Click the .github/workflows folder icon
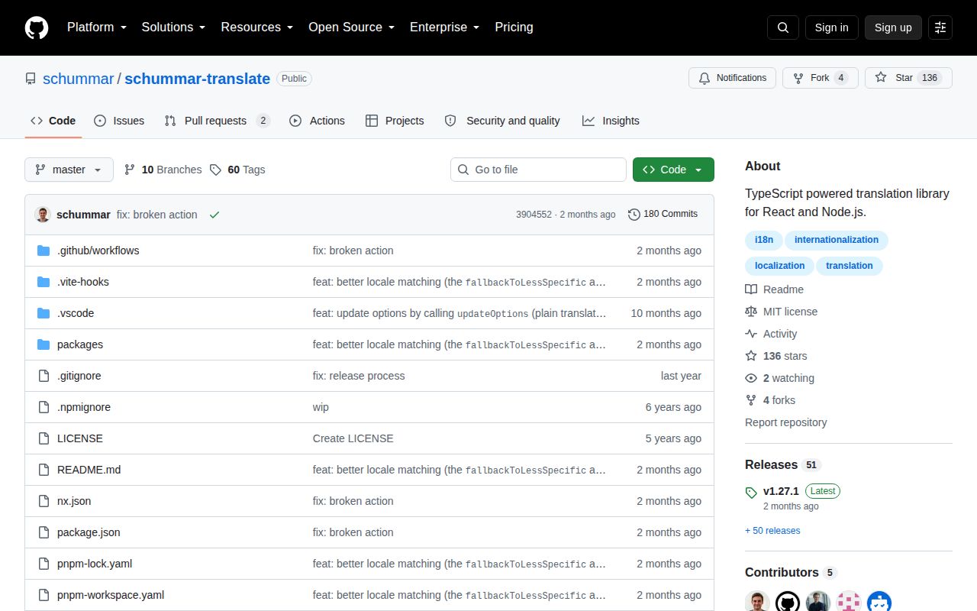The width and height of the screenshot is (977, 611). (x=44, y=251)
